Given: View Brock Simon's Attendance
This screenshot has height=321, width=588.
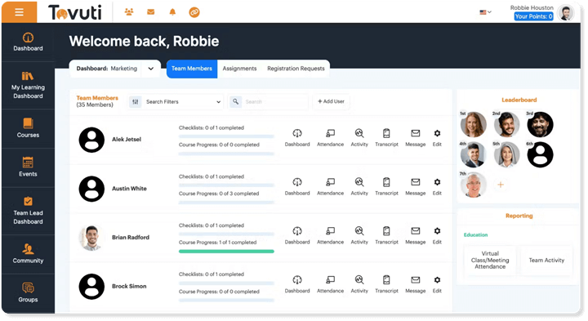Looking at the screenshot, I should (x=331, y=284).
